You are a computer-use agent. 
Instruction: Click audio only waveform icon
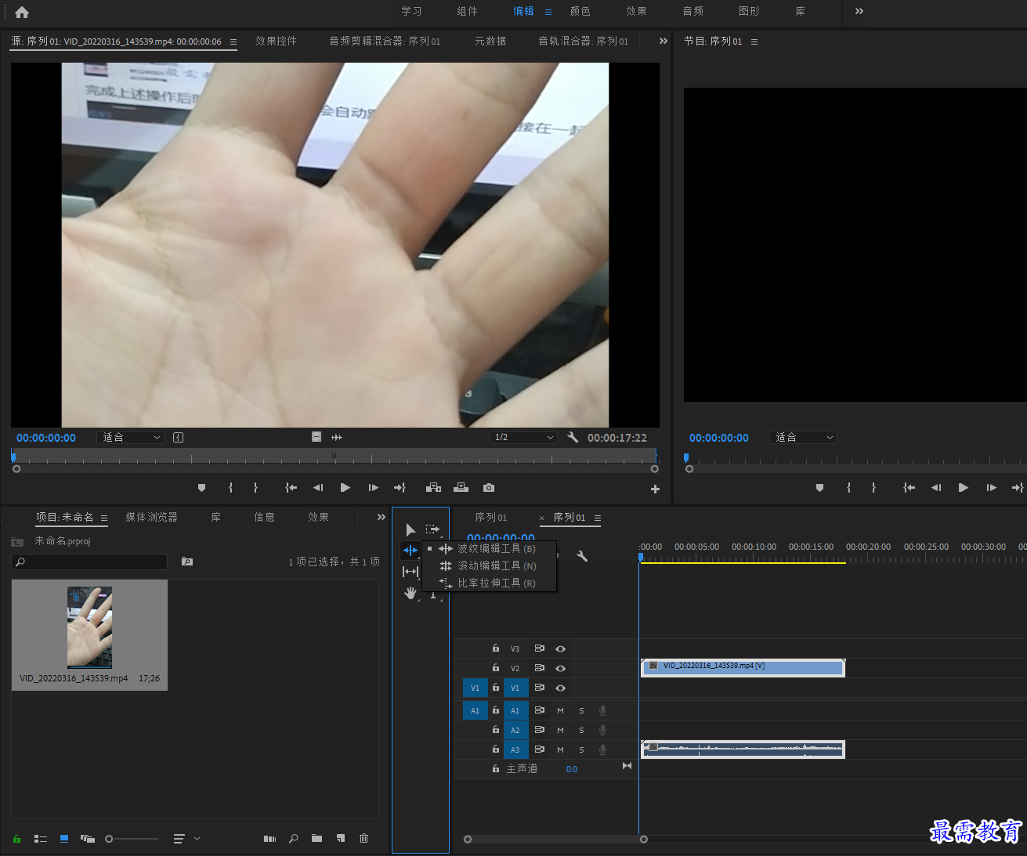coord(337,438)
